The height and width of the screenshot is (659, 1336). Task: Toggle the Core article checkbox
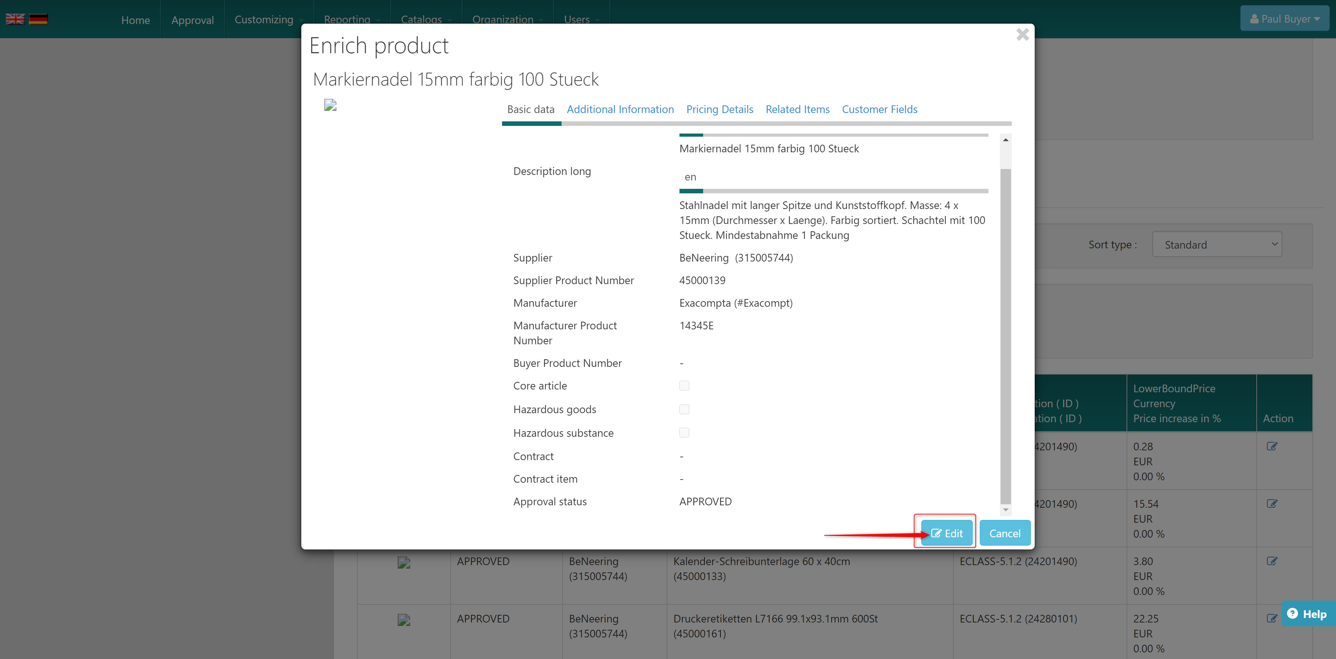[684, 386]
